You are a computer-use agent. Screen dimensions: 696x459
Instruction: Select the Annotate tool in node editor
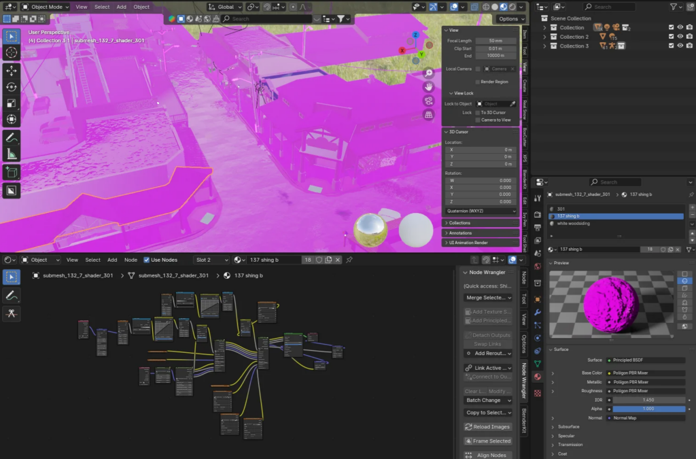(x=12, y=295)
